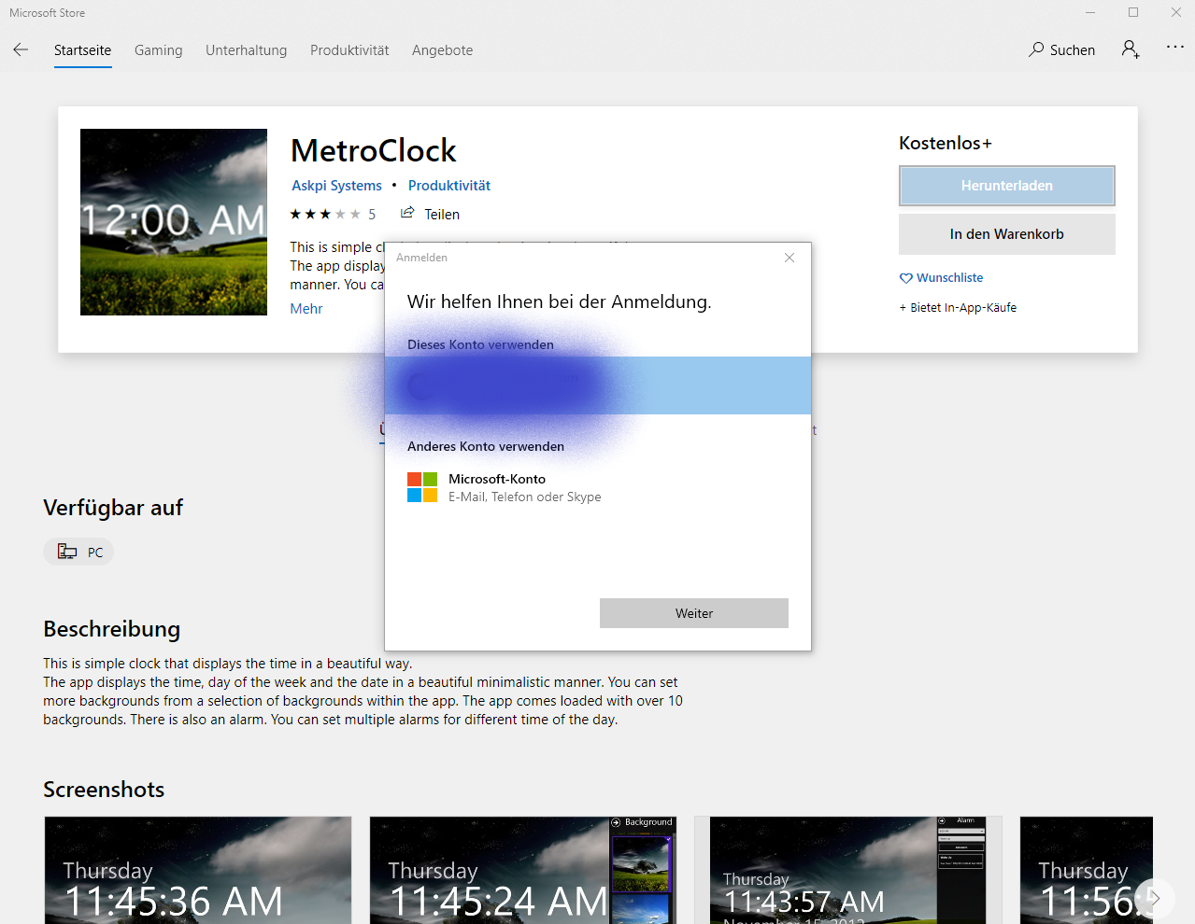1195x924 pixels.
Task: Minimize the Microsoft Store window
Action: (x=1090, y=12)
